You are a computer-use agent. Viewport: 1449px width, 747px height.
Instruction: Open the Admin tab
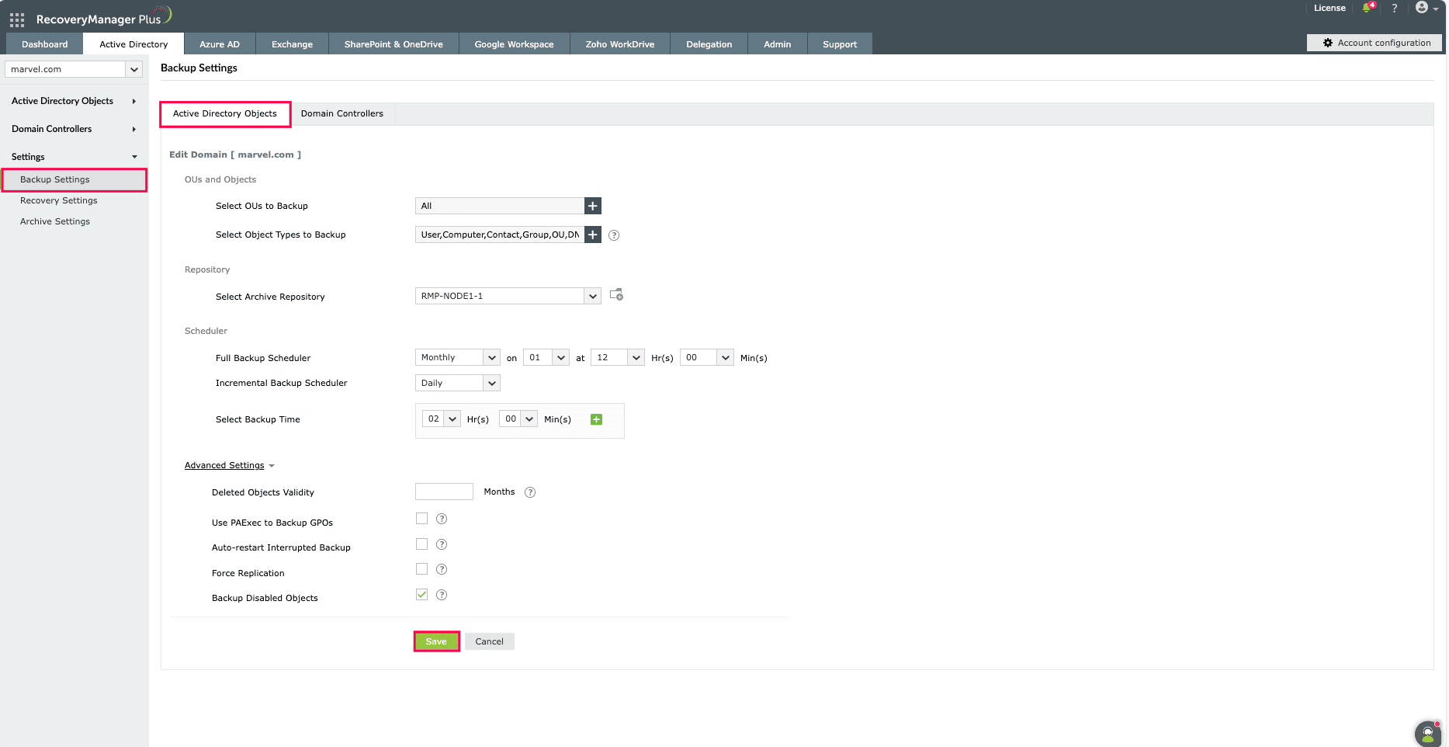point(778,44)
